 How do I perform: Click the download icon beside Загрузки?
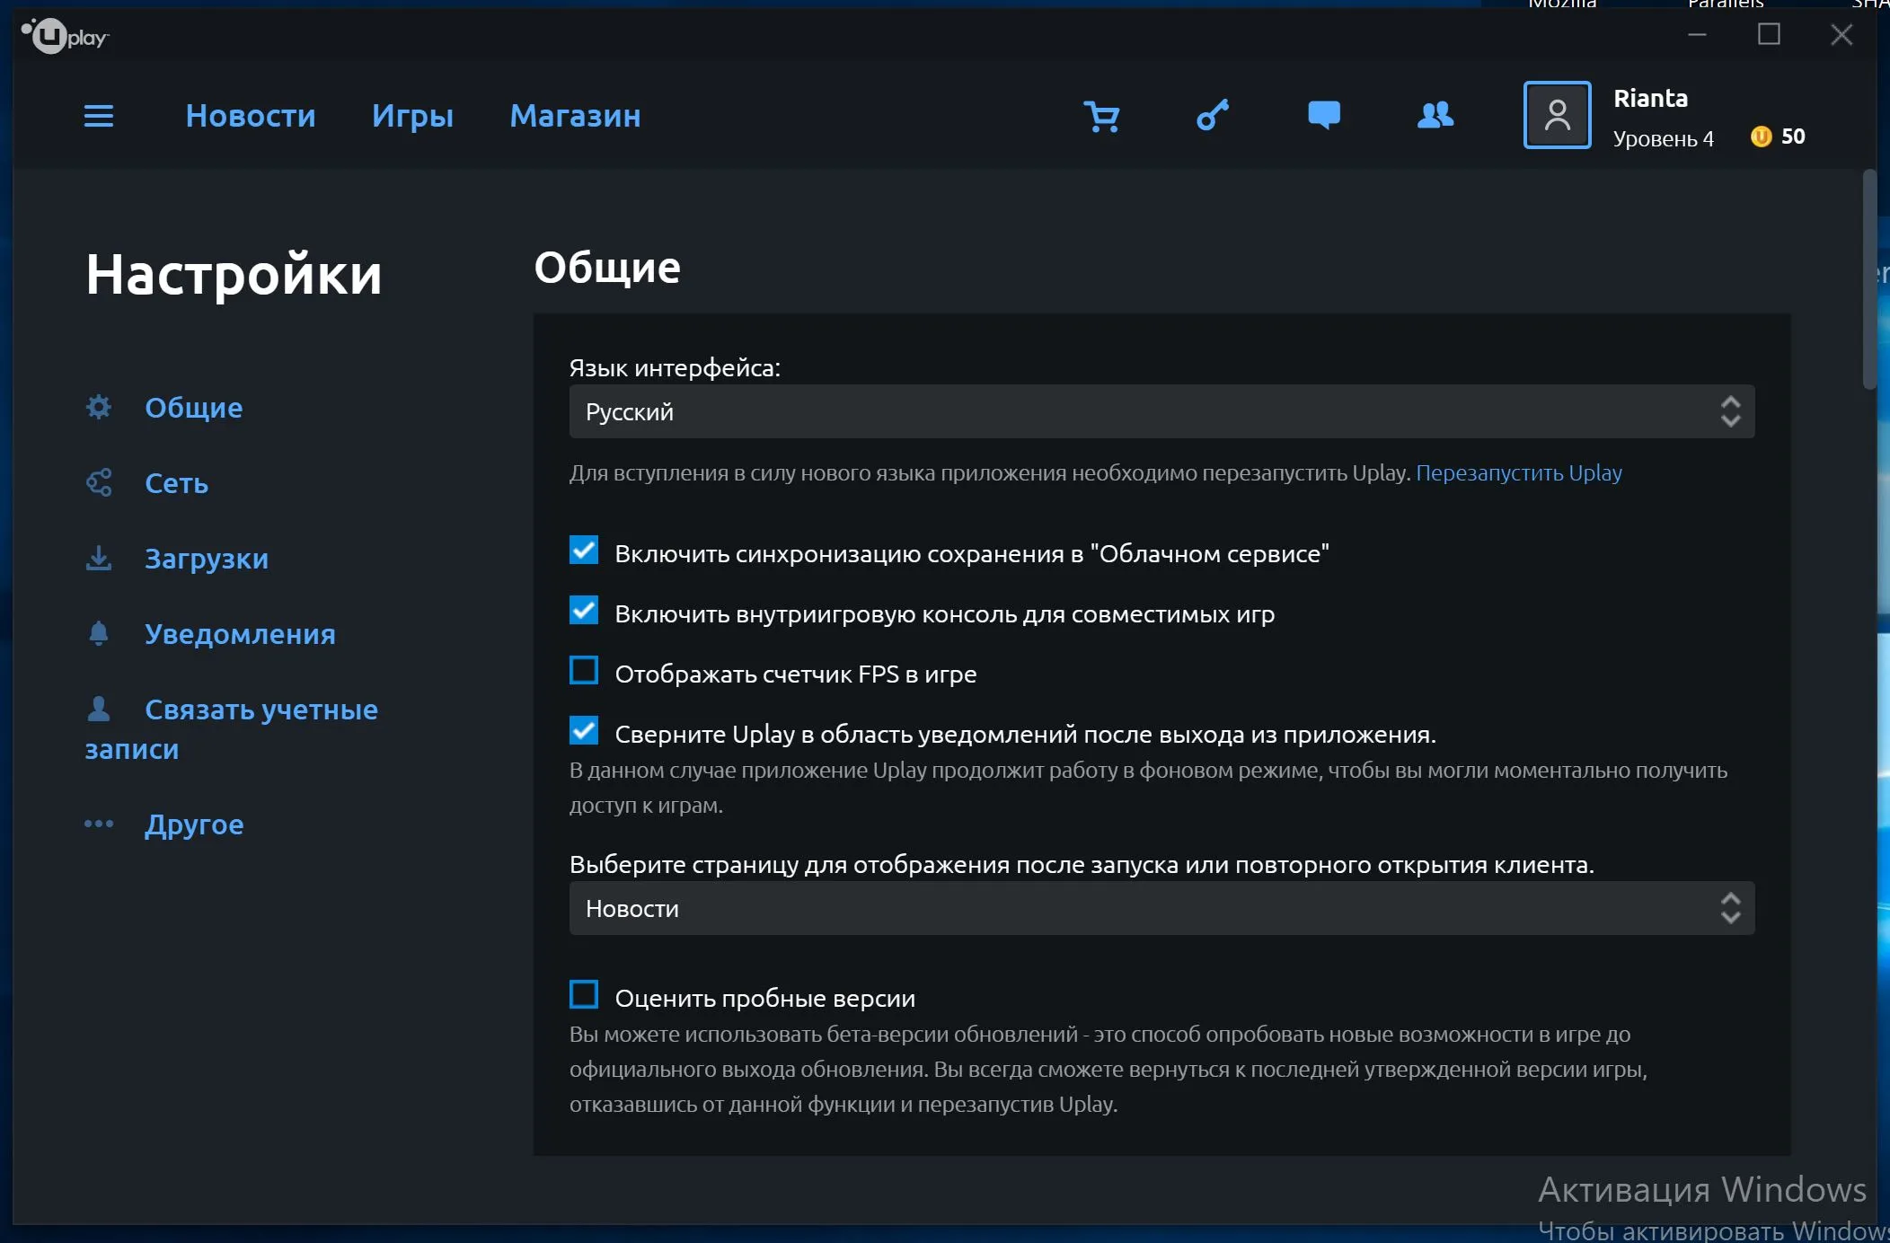point(99,558)
